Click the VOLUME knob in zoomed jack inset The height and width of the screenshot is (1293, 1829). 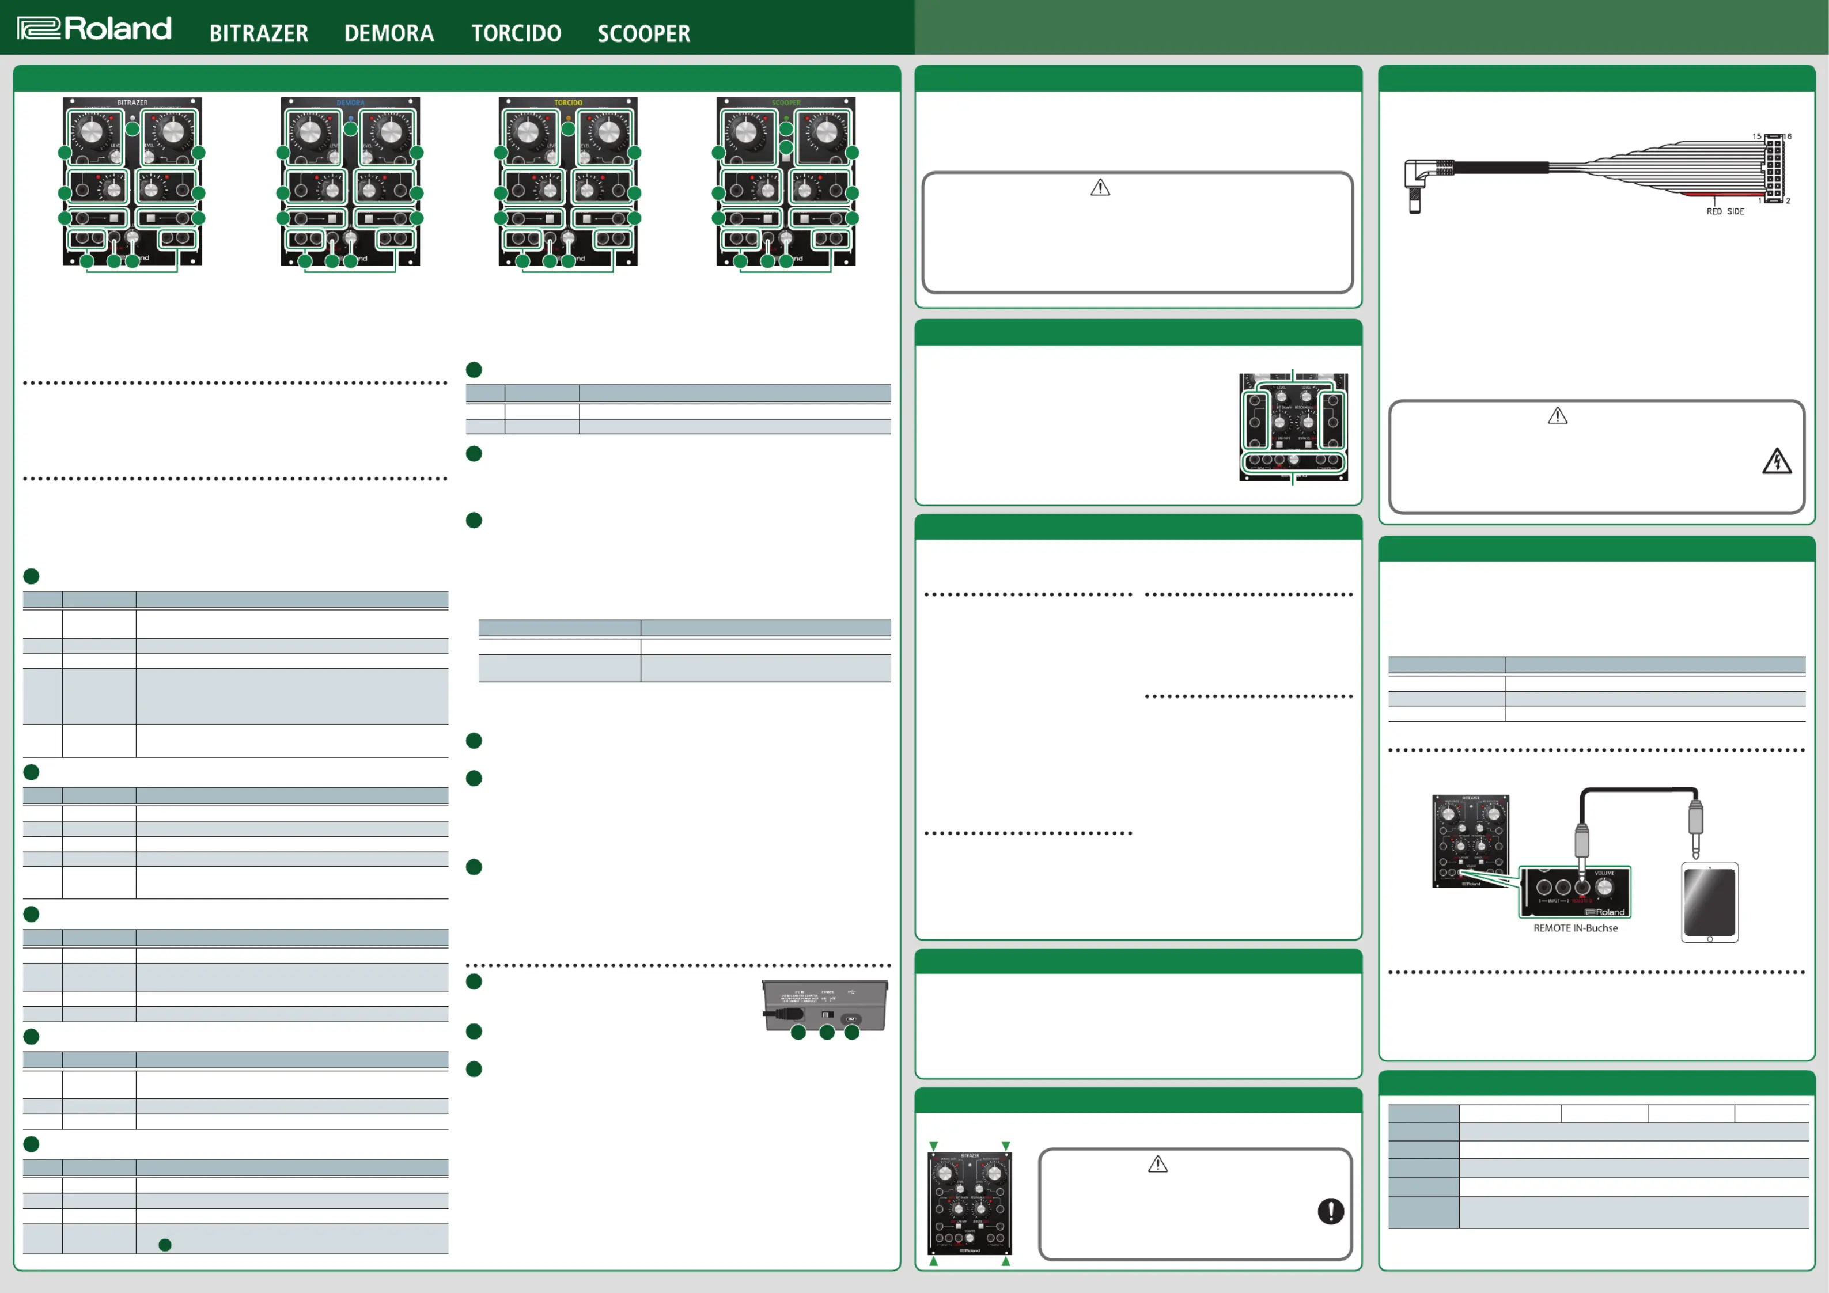click(1604, 887)
